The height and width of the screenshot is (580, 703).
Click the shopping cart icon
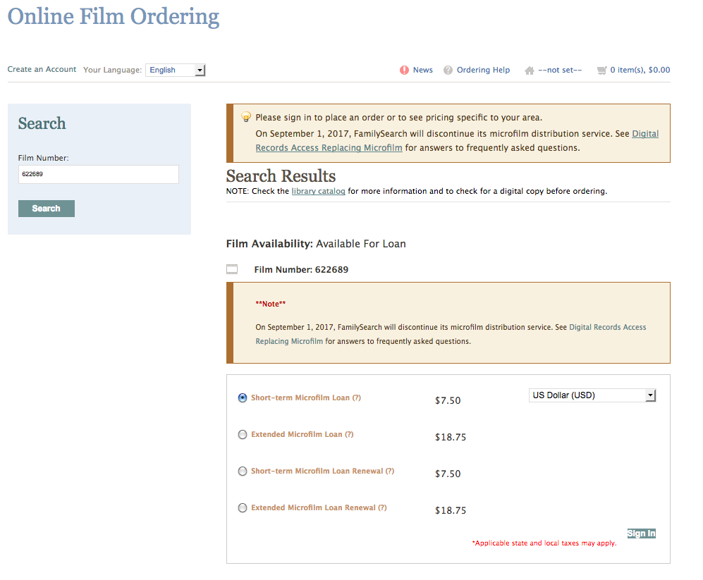[x=601, y=70]
